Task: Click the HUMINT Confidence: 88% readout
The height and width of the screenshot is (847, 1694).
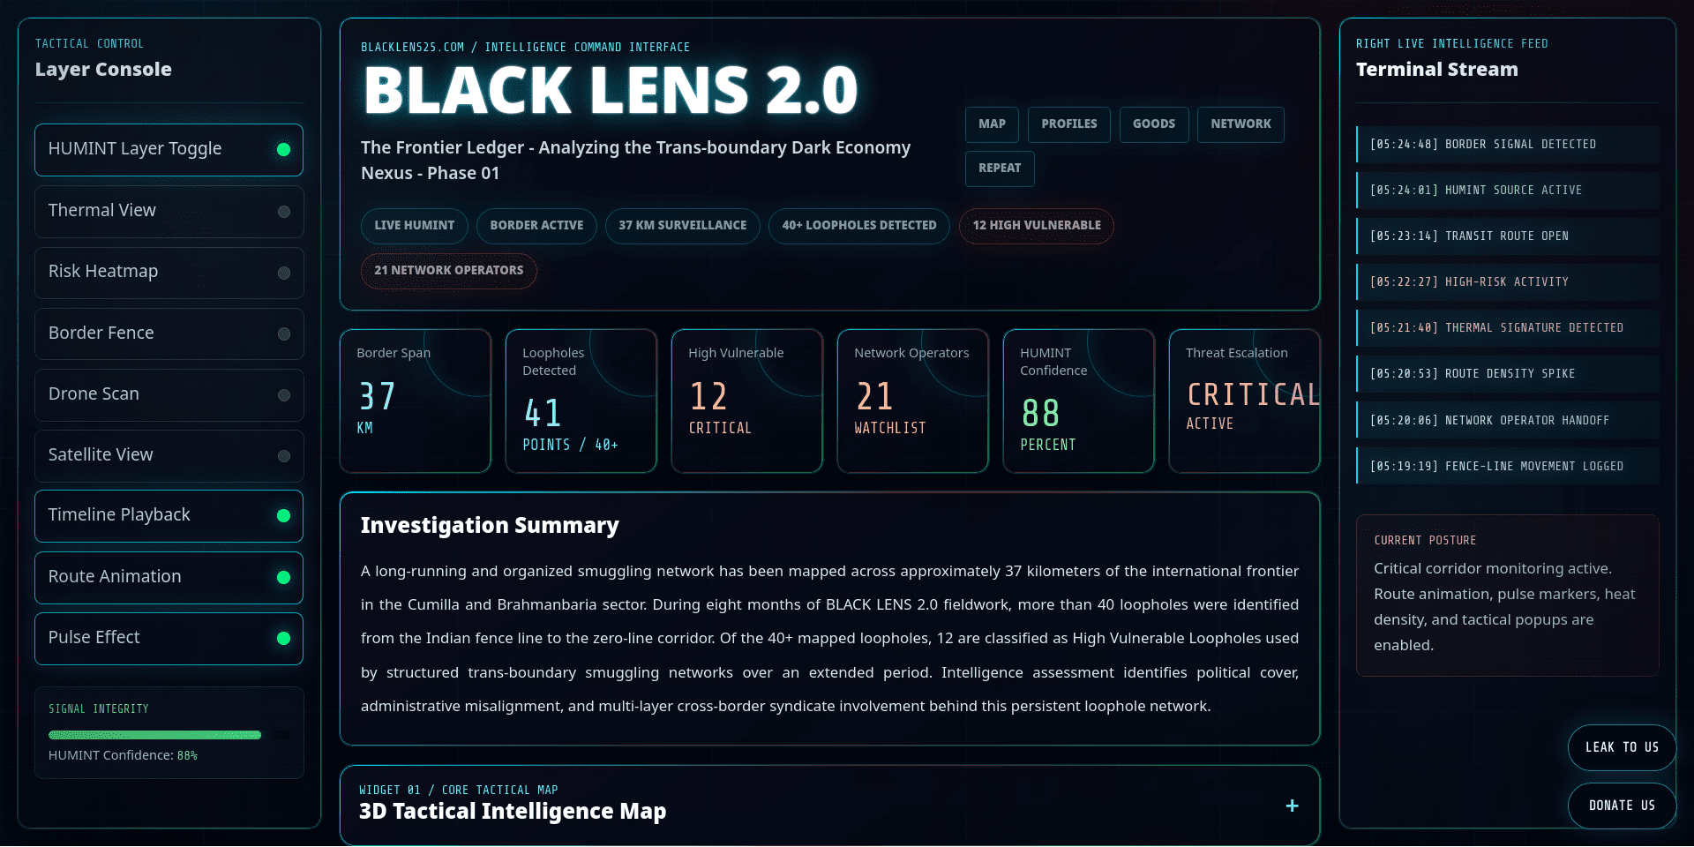Action: coord(123,756)
